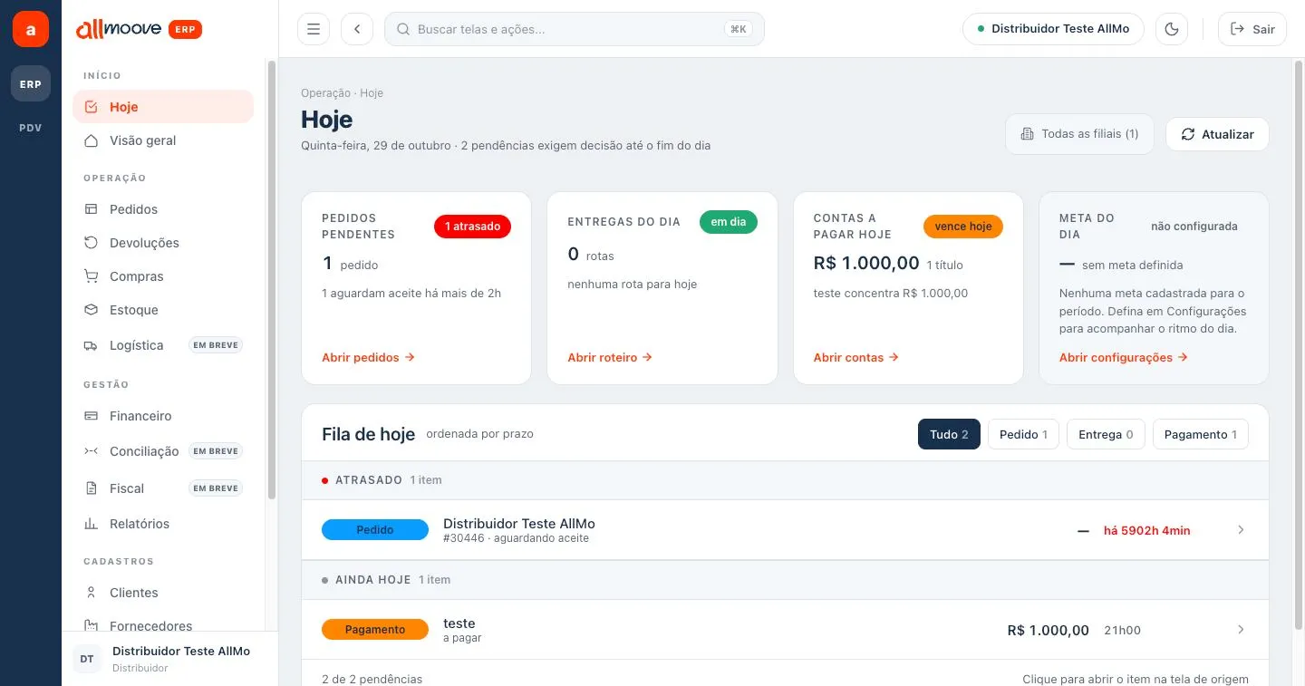Follow the 'Abrir contas' link

tap(856, 357)
